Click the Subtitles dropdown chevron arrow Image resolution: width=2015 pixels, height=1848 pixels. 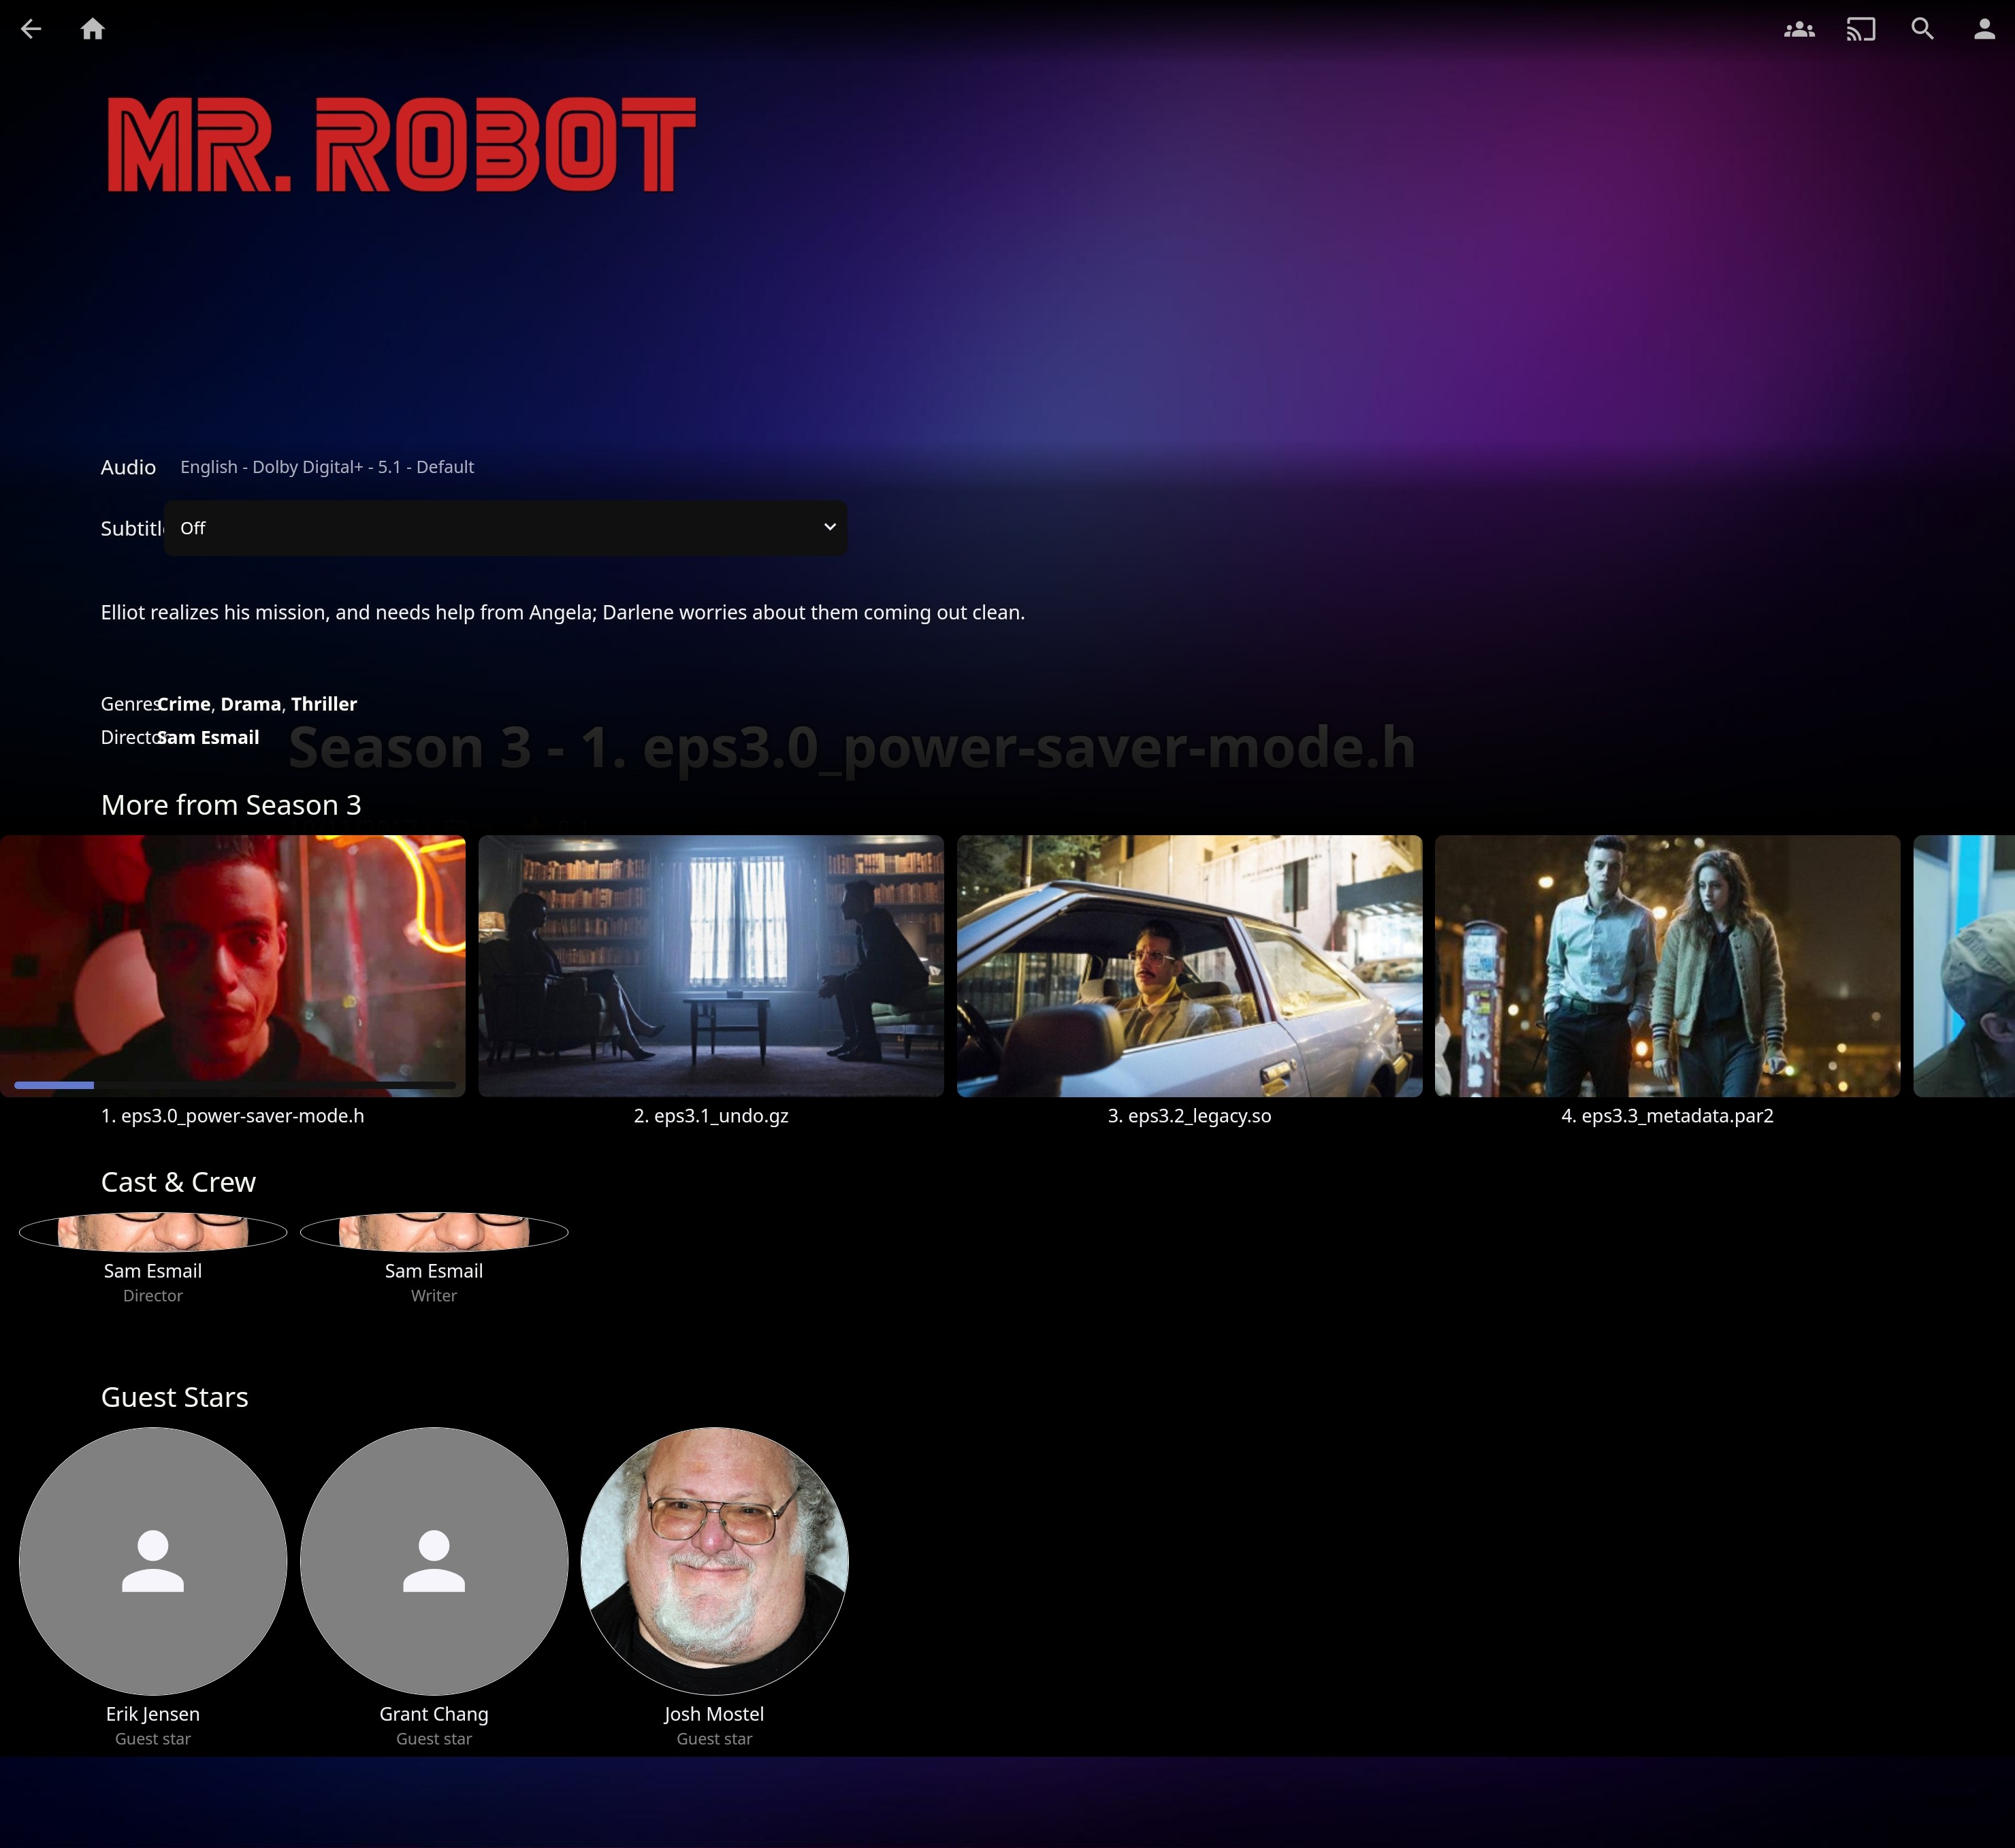click(x=829, y=527)
